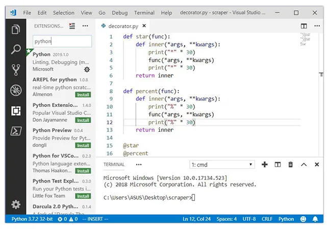
Task: Open the '1: cmd' terminal selector dropdown
Action: click(x=222, y=165)
